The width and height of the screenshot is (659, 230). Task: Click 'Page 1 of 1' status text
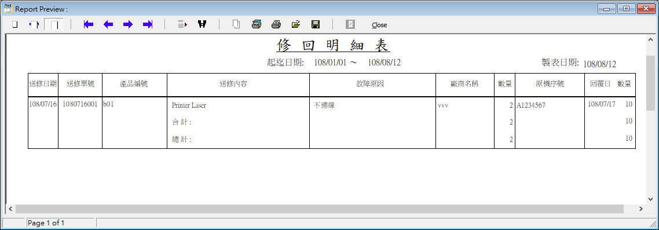pyautogui.click(x=46, y=223)
